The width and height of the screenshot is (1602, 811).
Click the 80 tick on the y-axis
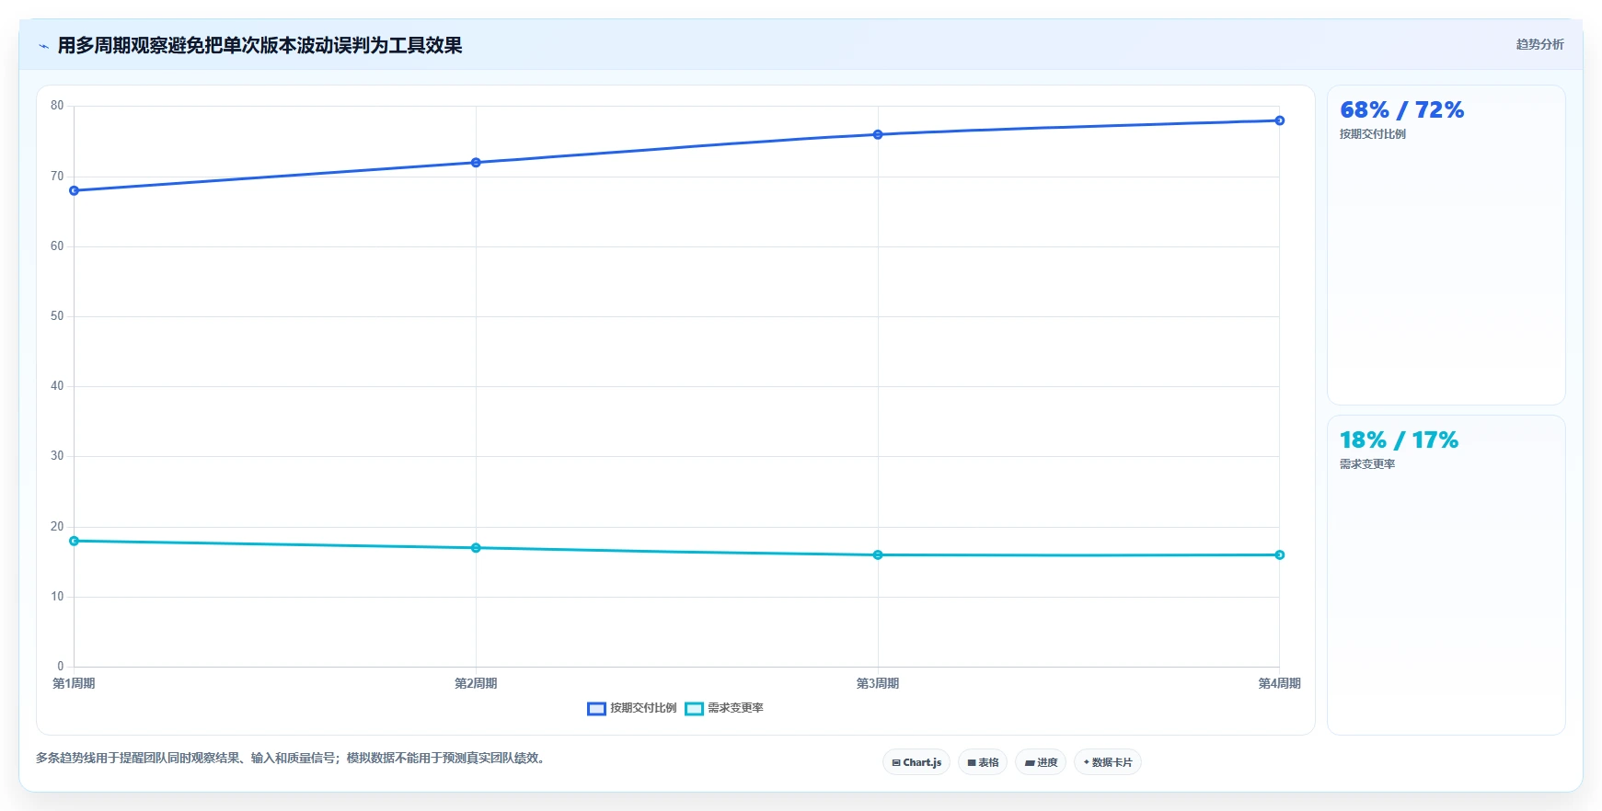pos(57,106)
